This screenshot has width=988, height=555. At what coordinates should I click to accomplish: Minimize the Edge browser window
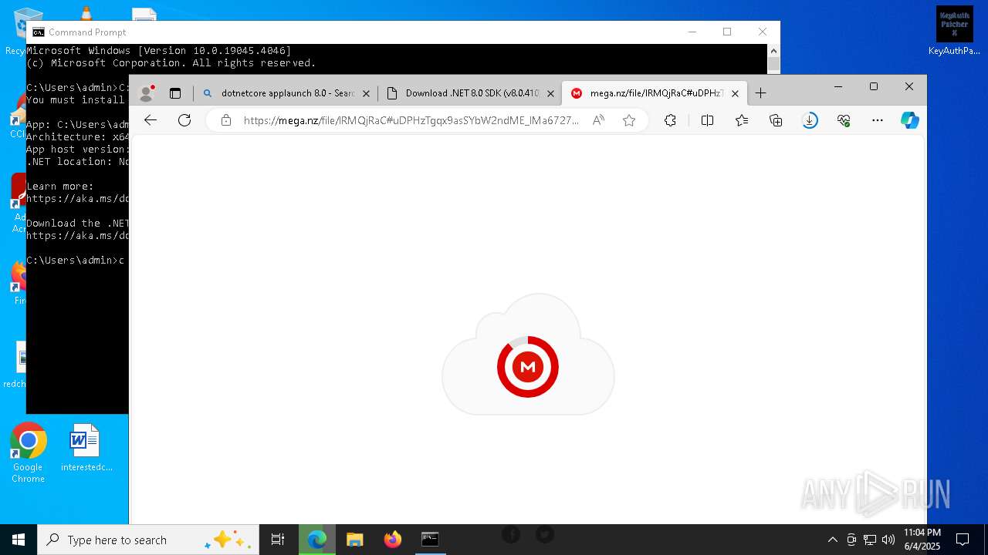click(x=838, y=86)
